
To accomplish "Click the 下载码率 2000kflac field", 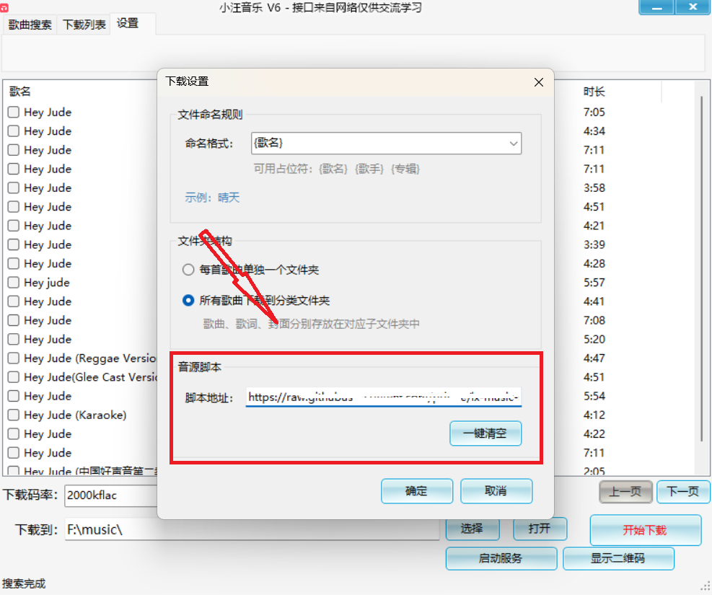I will point(111,495).
